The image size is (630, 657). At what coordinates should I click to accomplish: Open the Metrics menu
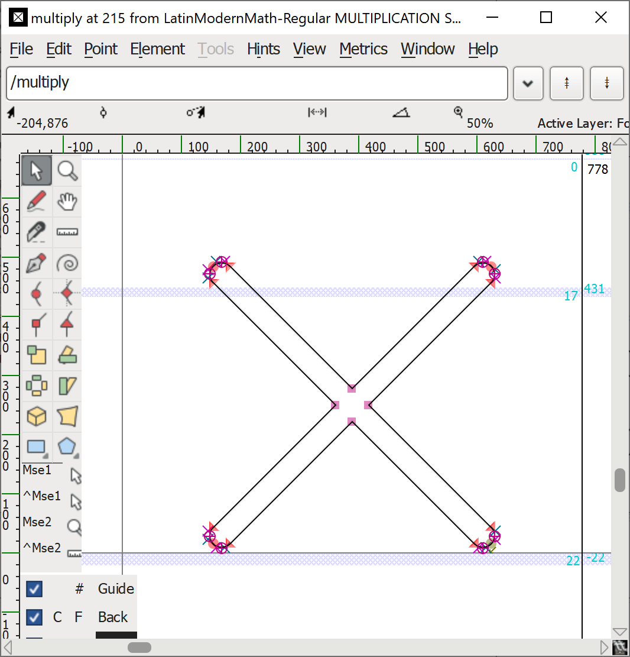tap(363, 49)
